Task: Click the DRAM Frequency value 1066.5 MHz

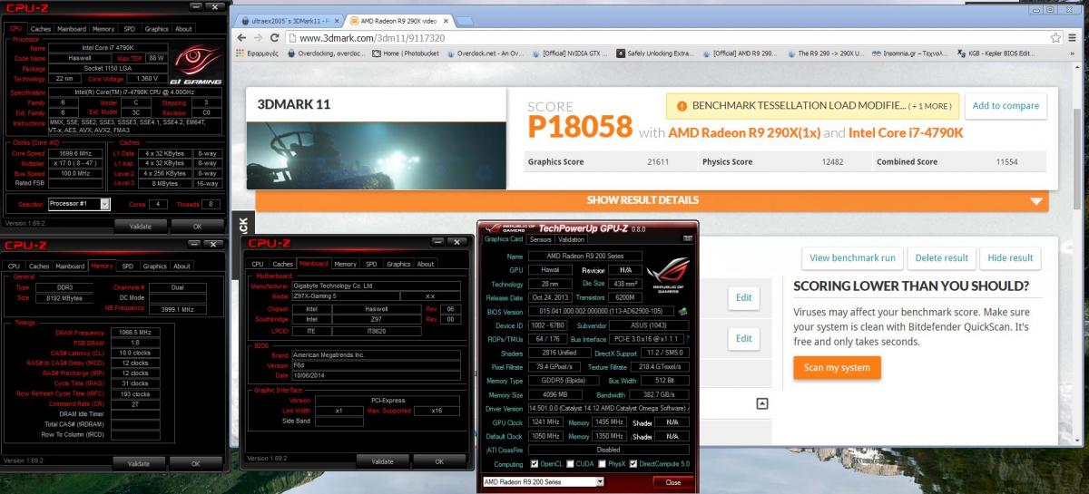Action: [135, 334]
